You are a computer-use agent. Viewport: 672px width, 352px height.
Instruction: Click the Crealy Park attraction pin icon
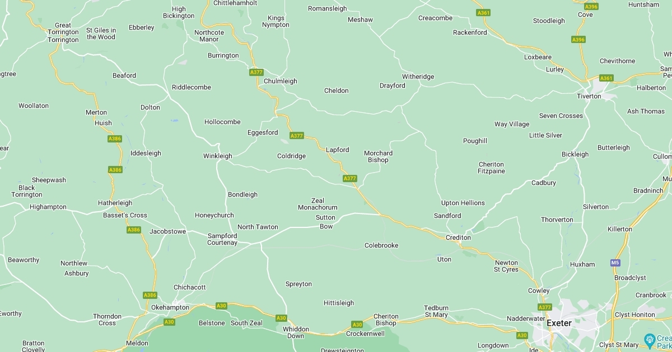click(650, 339)
